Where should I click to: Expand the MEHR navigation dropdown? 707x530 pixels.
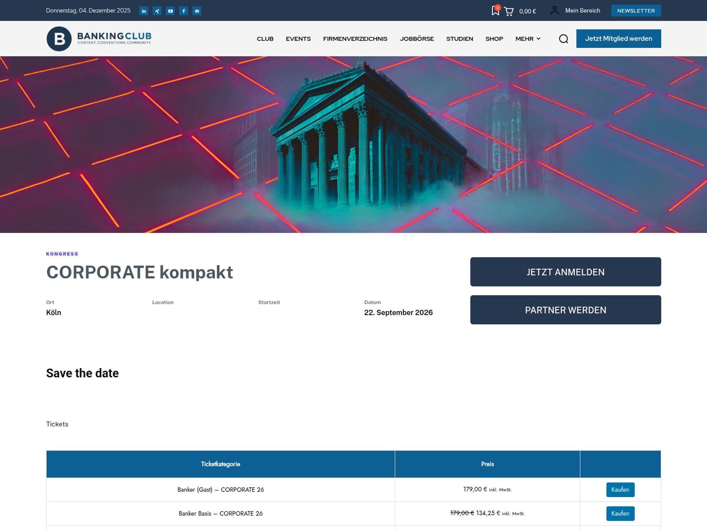pos(527,39)
